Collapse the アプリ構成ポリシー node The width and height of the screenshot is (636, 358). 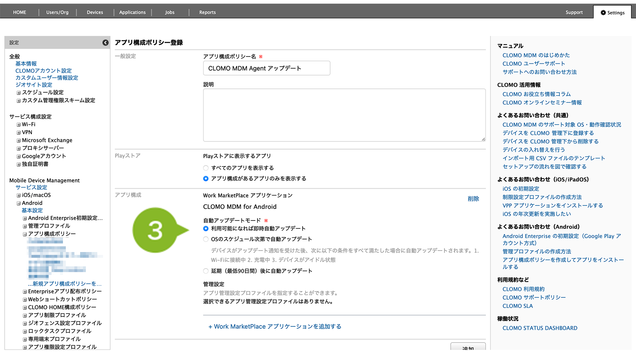tap(25, 234)
